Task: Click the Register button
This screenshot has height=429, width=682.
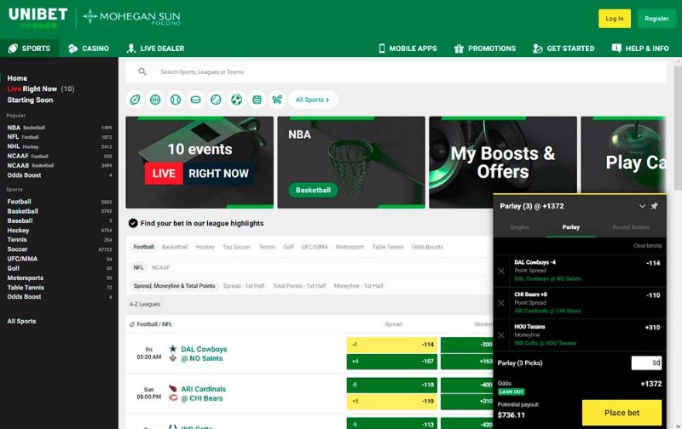Action: coord(656,19)
